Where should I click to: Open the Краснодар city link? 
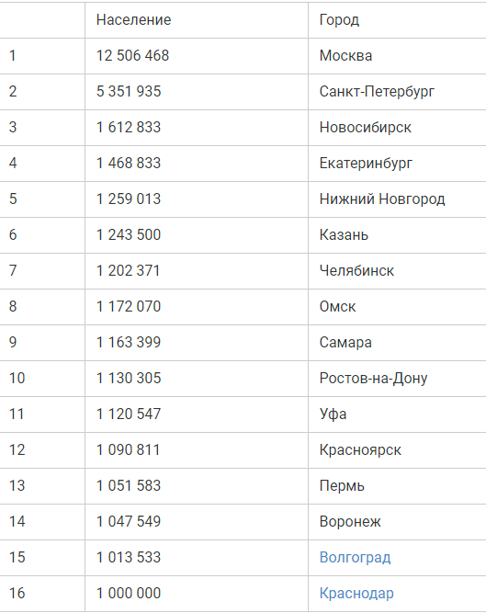tap(356, 593)
